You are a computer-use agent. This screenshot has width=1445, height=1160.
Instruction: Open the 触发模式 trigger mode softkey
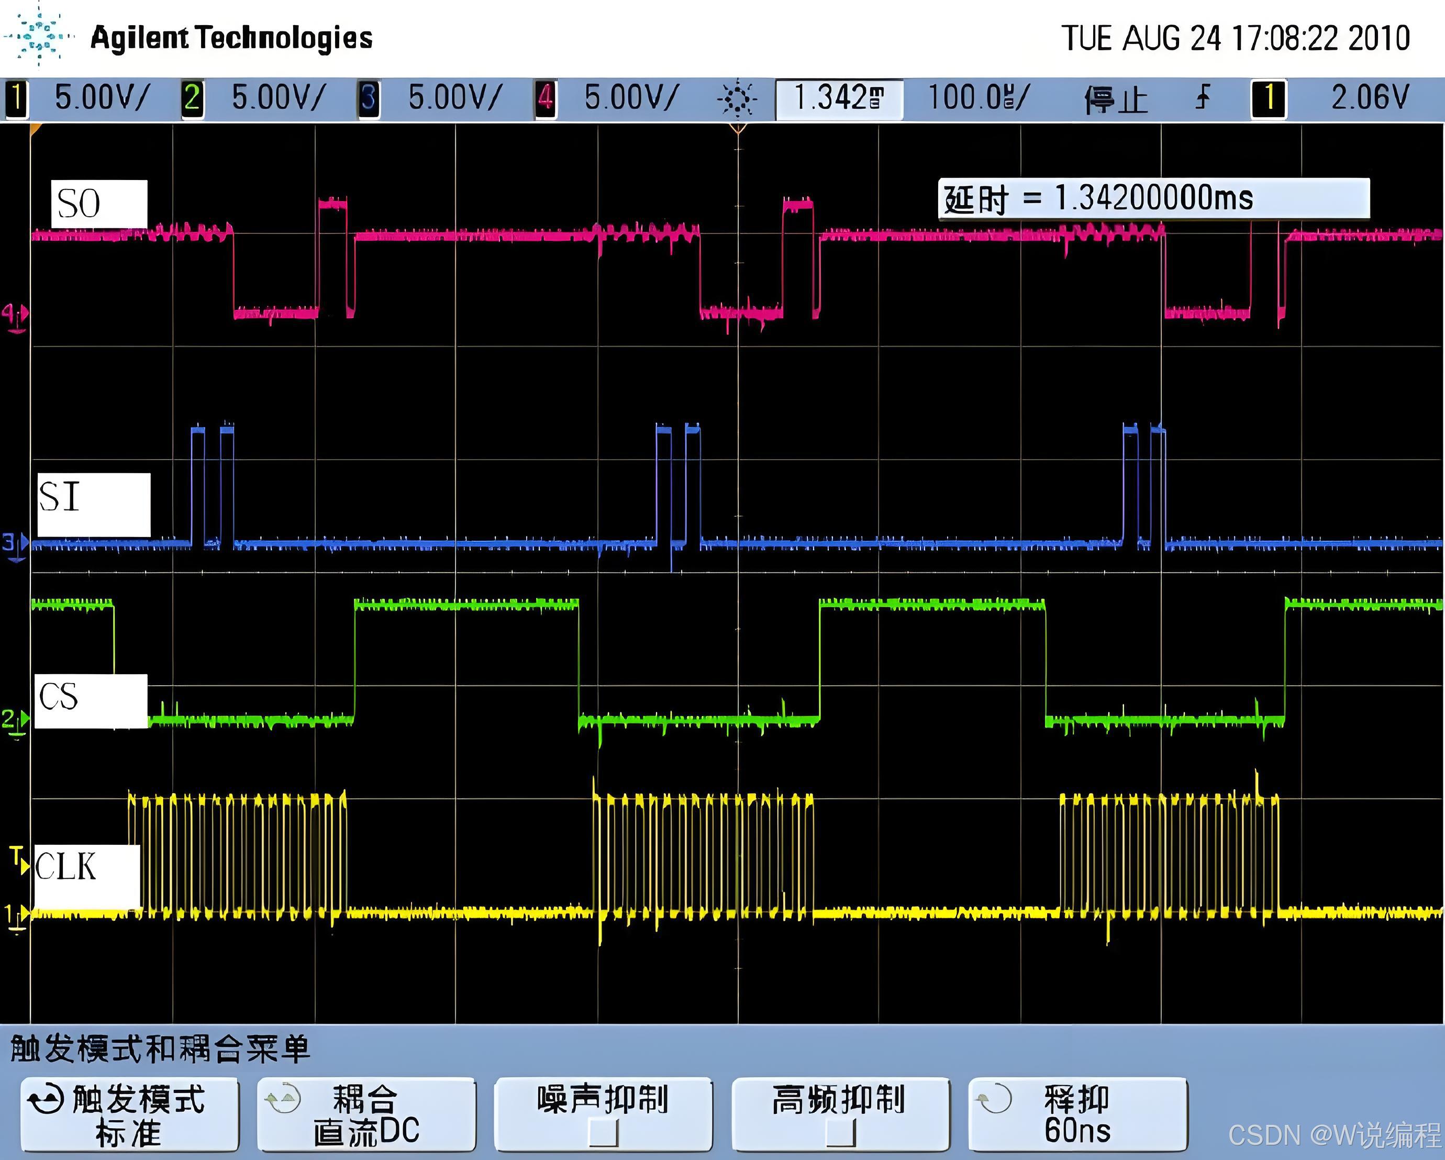click(130, 1114)
